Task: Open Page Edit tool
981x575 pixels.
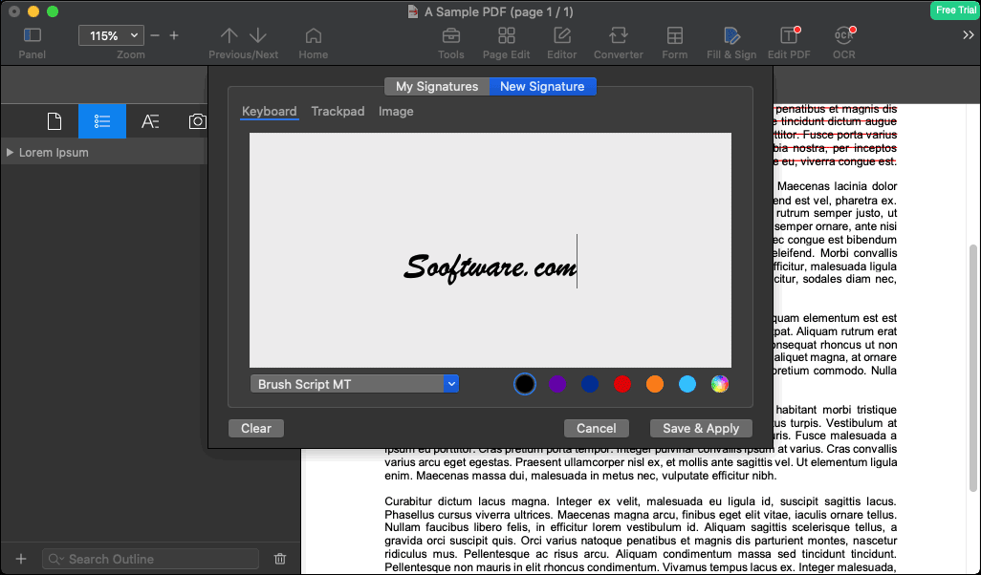Action: click(506, 35)
